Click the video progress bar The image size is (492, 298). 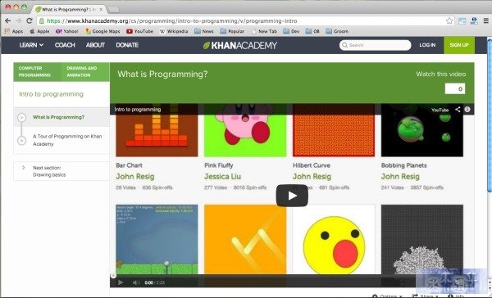pos(292,276)
